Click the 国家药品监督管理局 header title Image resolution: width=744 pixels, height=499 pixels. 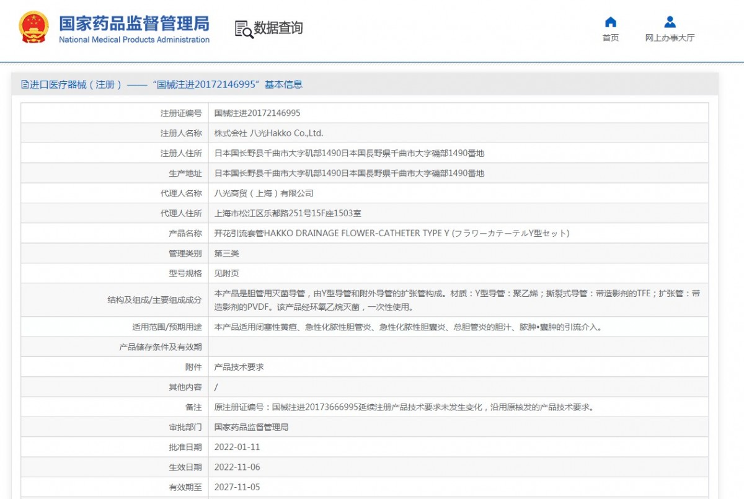pyautogui.click(x=134, y=24)
